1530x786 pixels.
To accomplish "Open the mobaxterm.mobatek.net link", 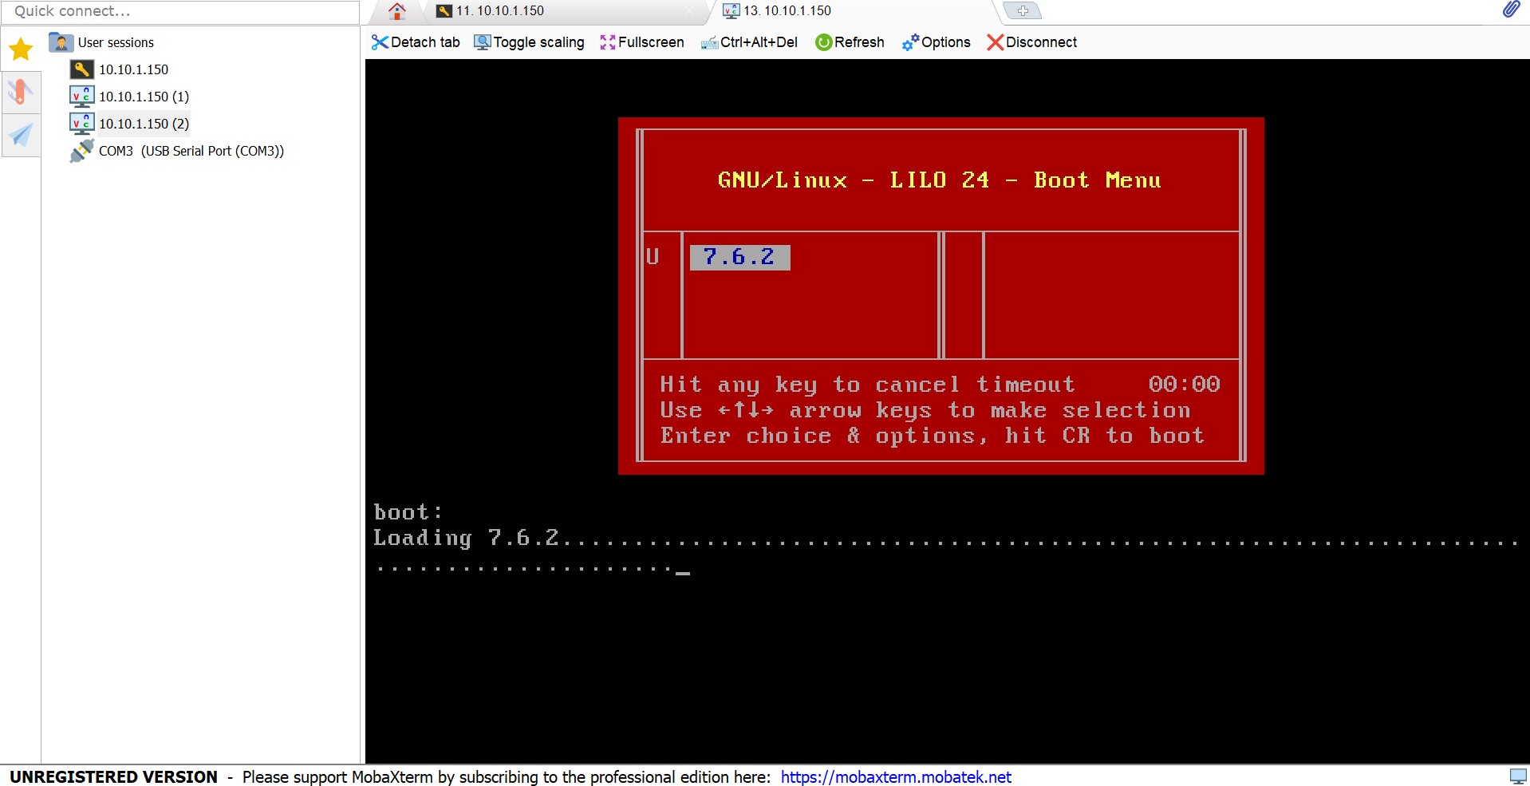I will click(x=895, y=777).
